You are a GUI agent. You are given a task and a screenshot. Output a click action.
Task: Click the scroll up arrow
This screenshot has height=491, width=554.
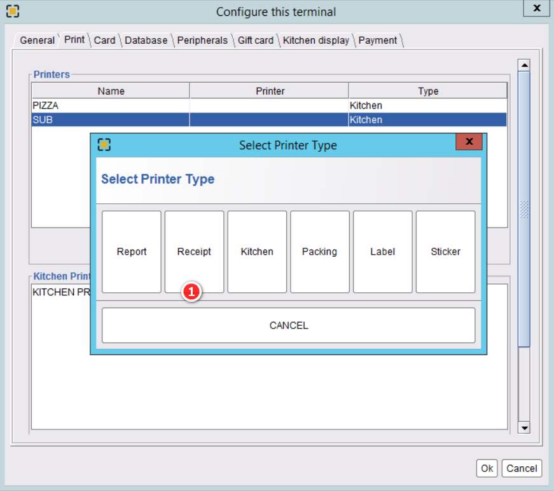pyautogui.click(x=524, y=65)
